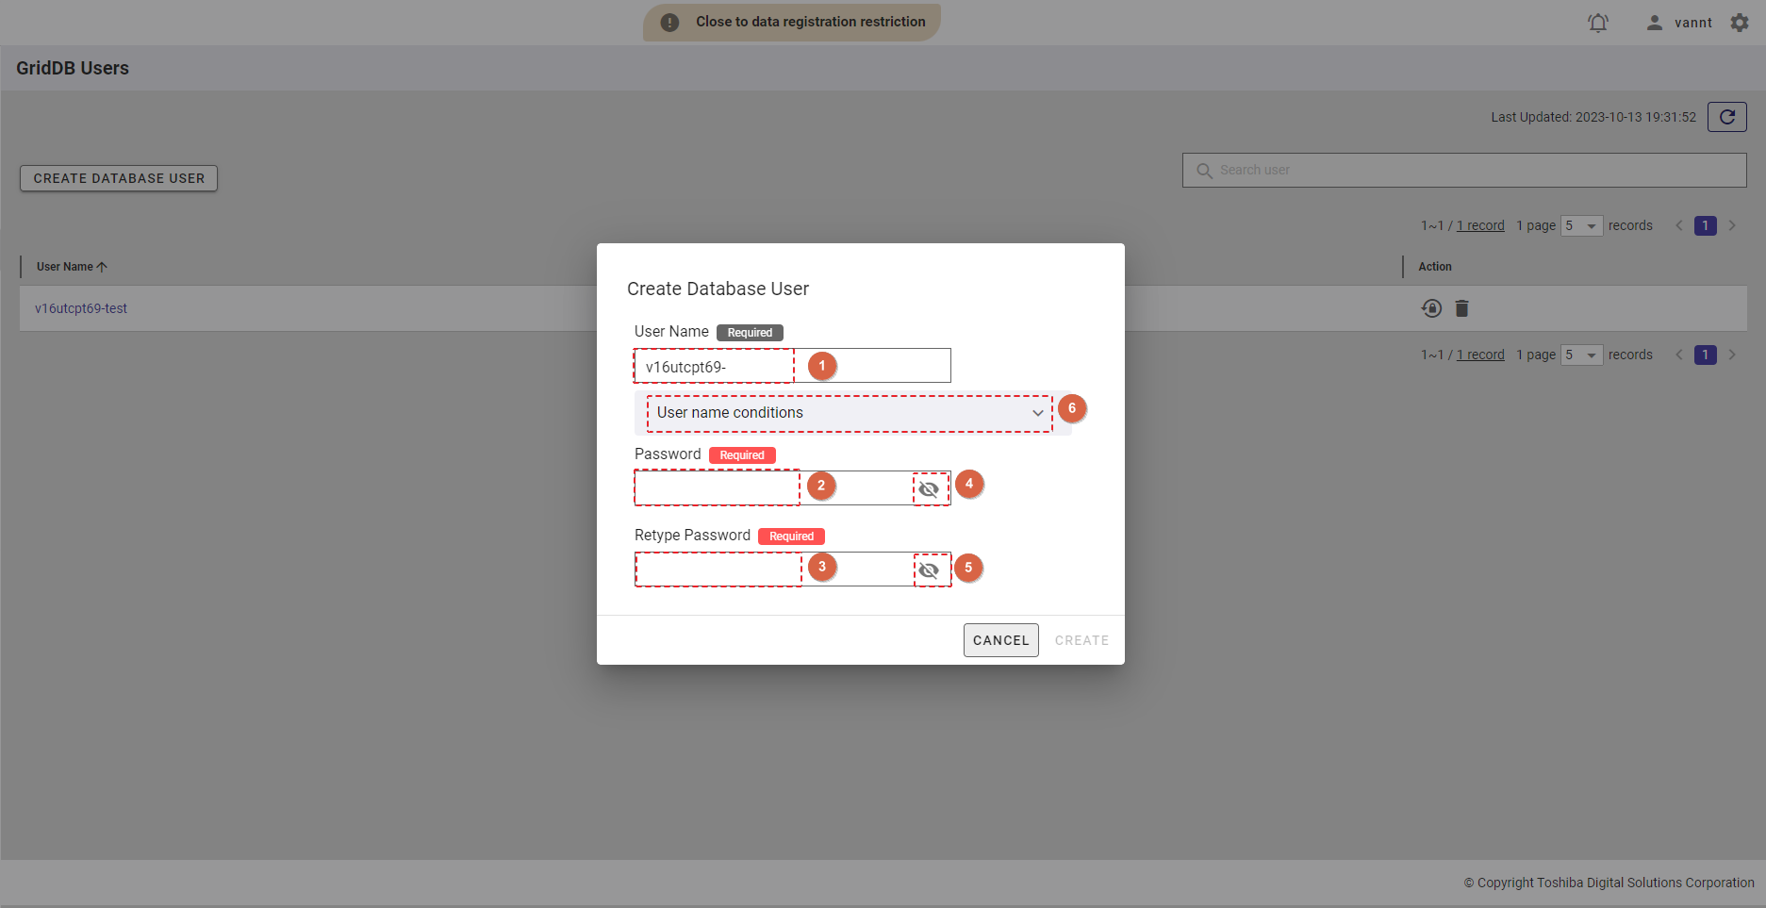
Task: Open the v16utcpt69-test user link
Action: [x=81, y=308]
